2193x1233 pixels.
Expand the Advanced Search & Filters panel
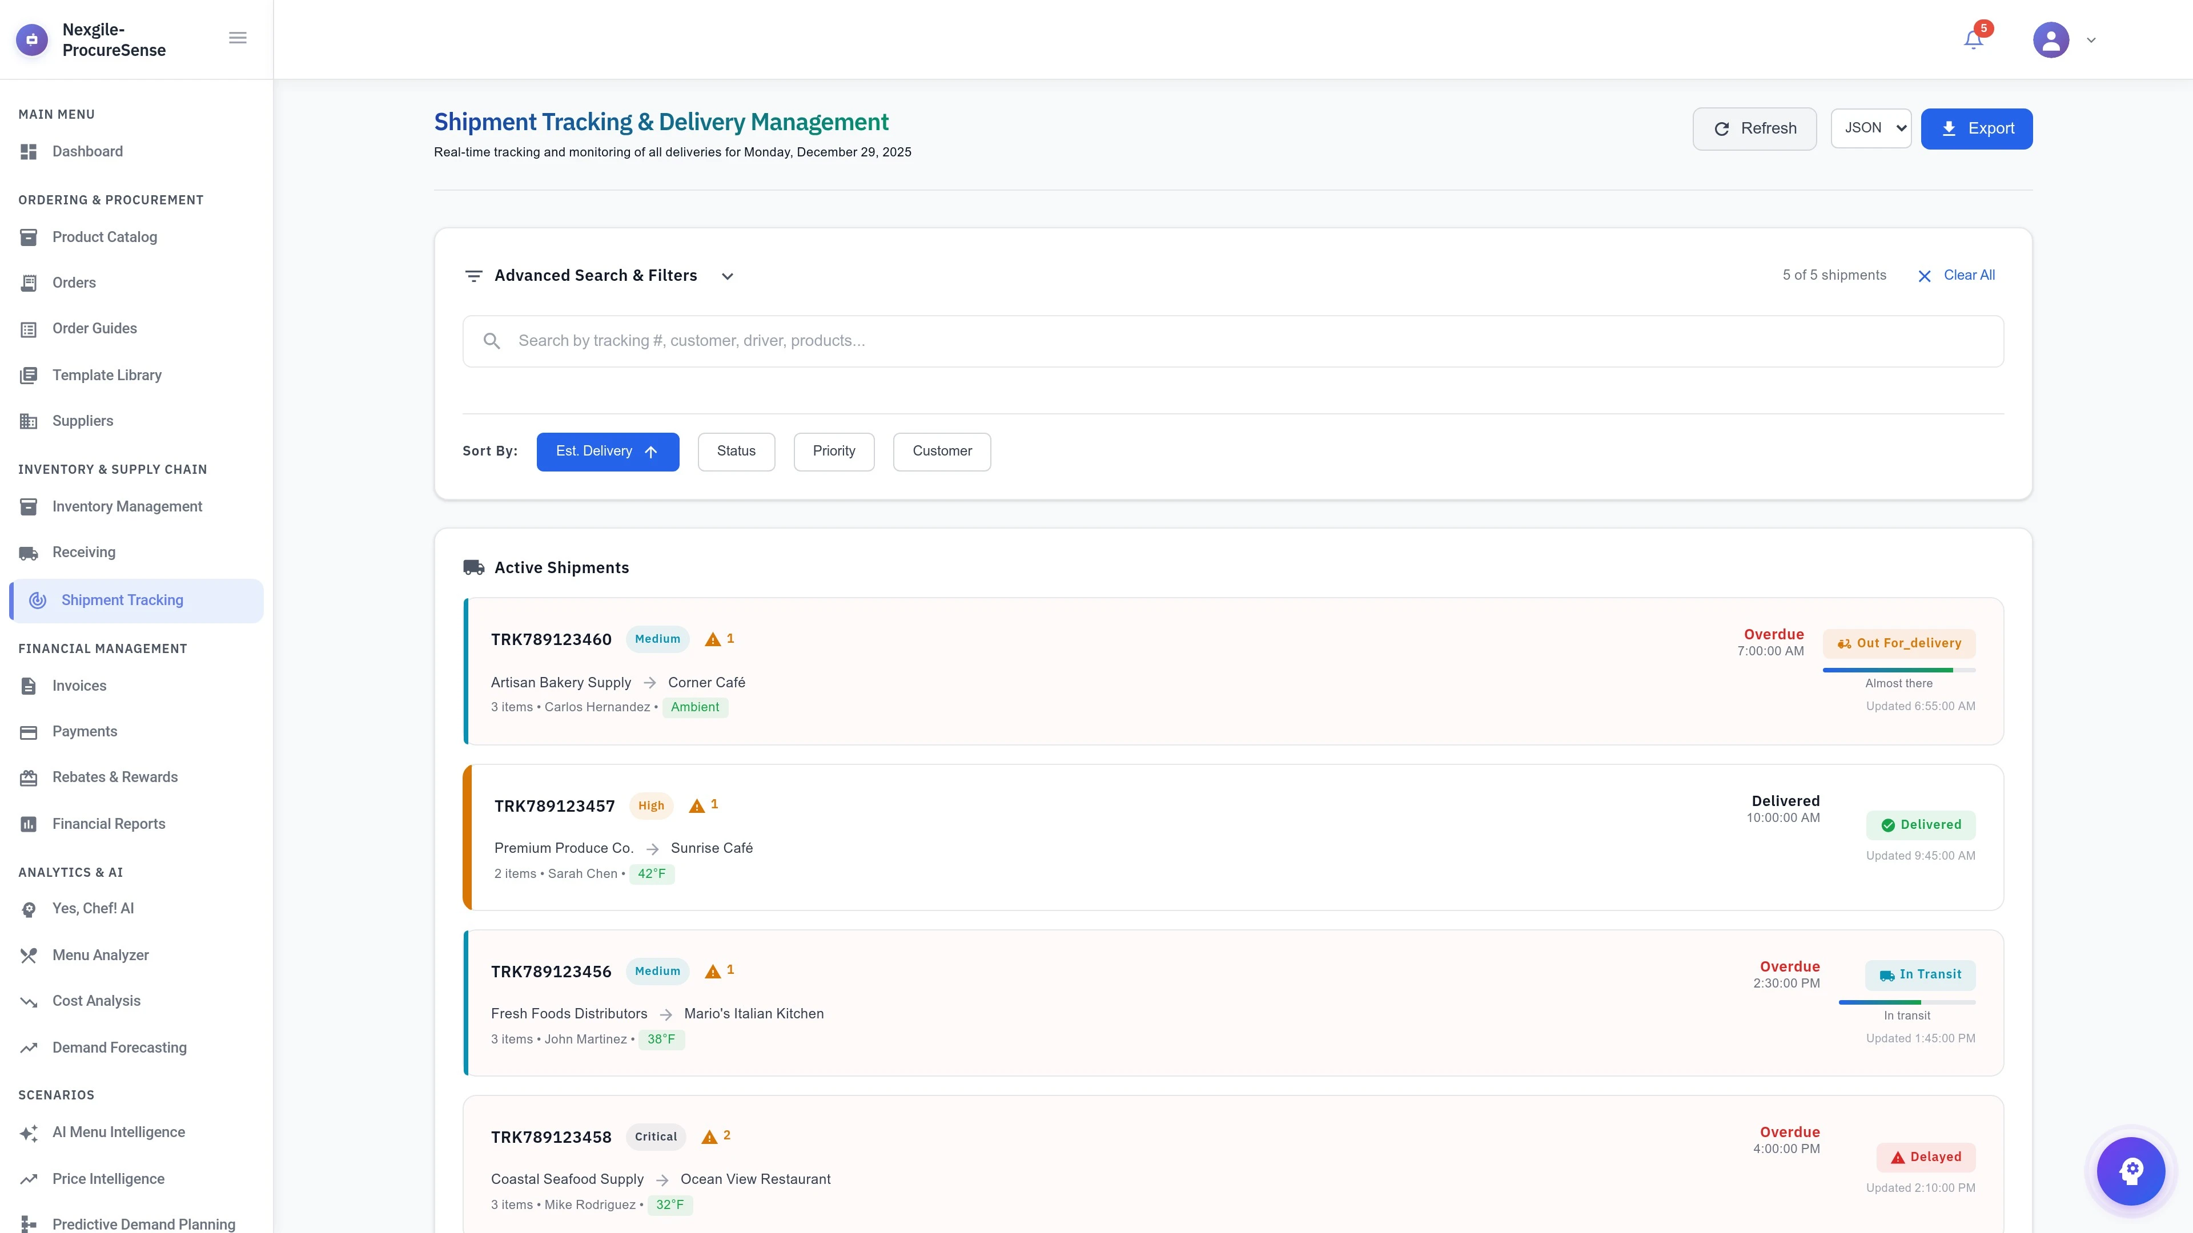tap(728, 276)
